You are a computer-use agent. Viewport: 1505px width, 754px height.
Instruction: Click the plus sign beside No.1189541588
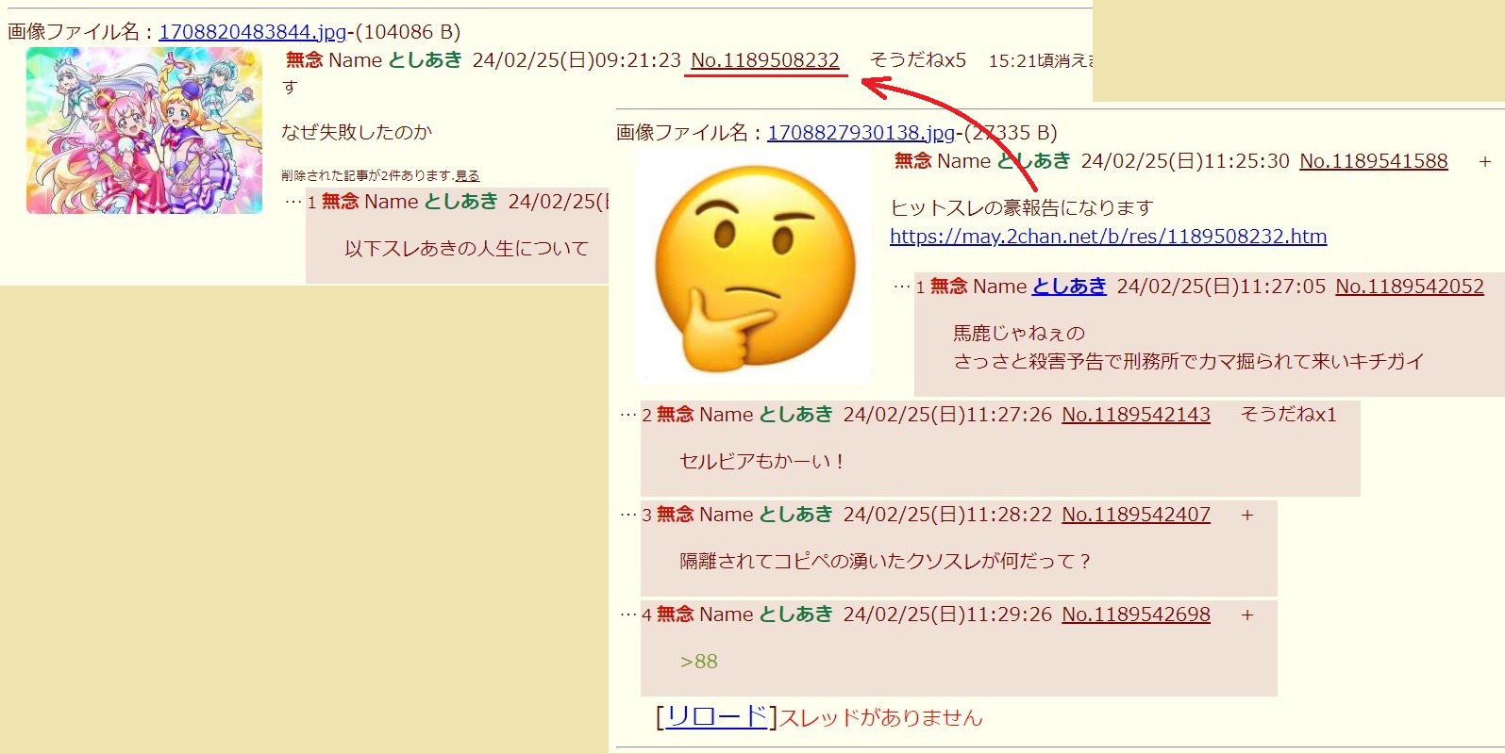tap(1485, 162)
